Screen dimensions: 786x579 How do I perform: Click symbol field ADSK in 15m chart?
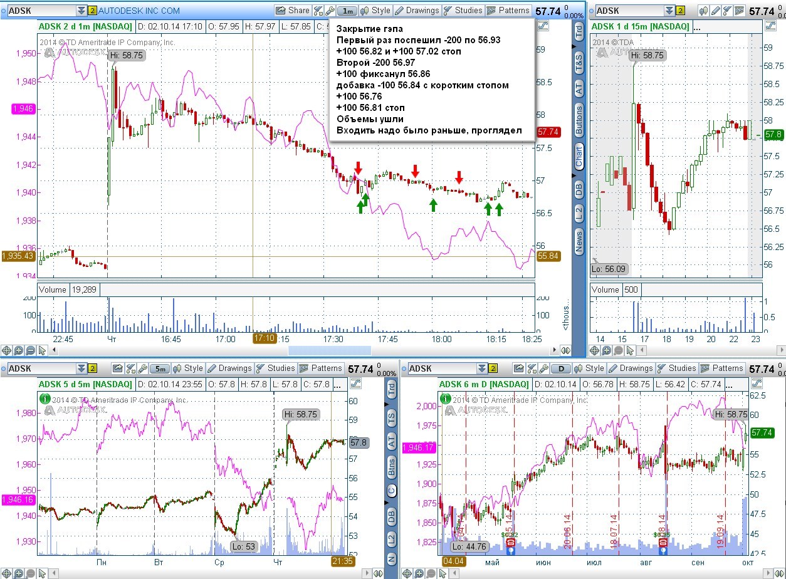click(x=629, y=11)
